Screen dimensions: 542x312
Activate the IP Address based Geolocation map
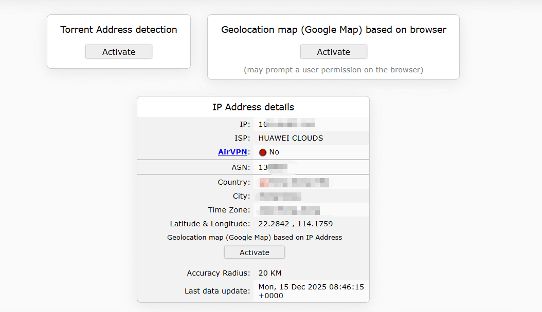[254, 252]
